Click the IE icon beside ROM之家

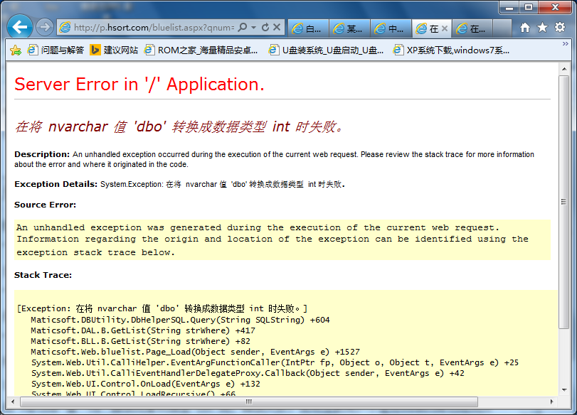(x=149, y=50)
